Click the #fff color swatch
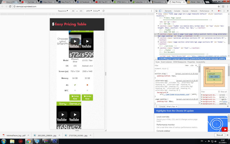 click(x=191, y=94)
